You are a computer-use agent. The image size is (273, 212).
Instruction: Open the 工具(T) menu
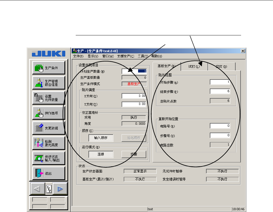143,56
